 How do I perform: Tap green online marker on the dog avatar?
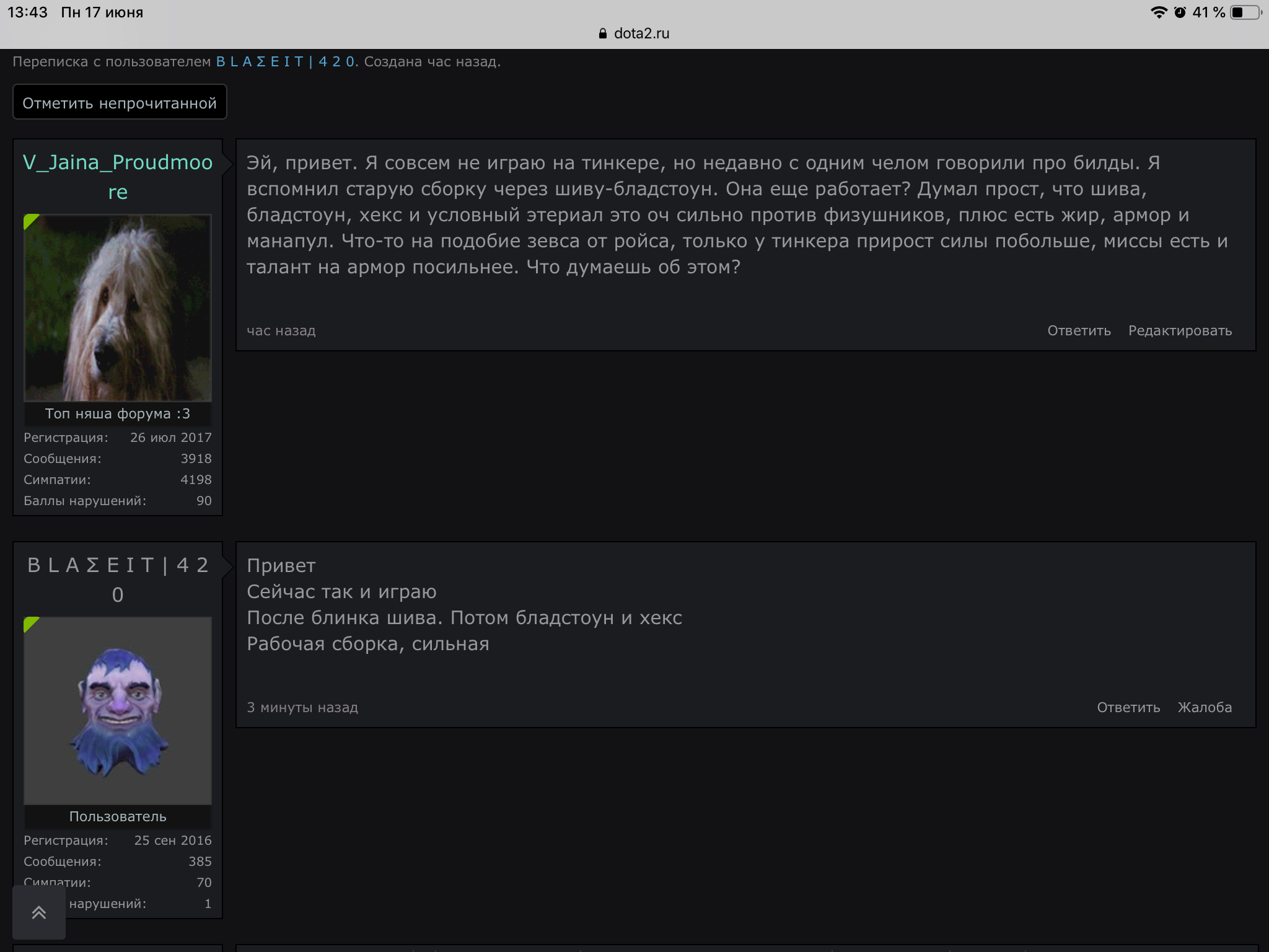tap(30, 221)
